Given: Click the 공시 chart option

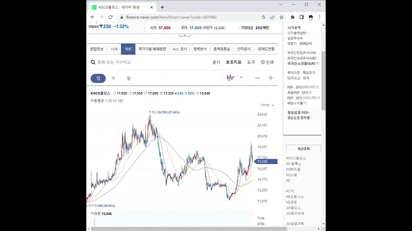Looking at the screenshot, I should 216,62.
